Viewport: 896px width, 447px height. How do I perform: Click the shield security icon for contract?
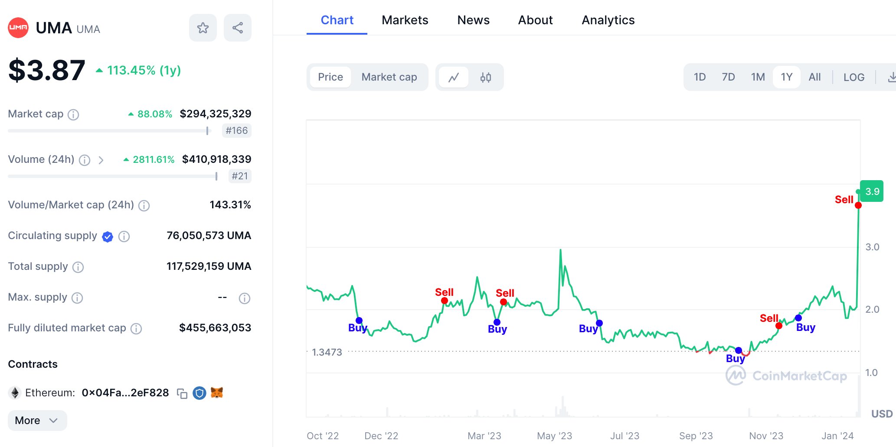point(199,393)
